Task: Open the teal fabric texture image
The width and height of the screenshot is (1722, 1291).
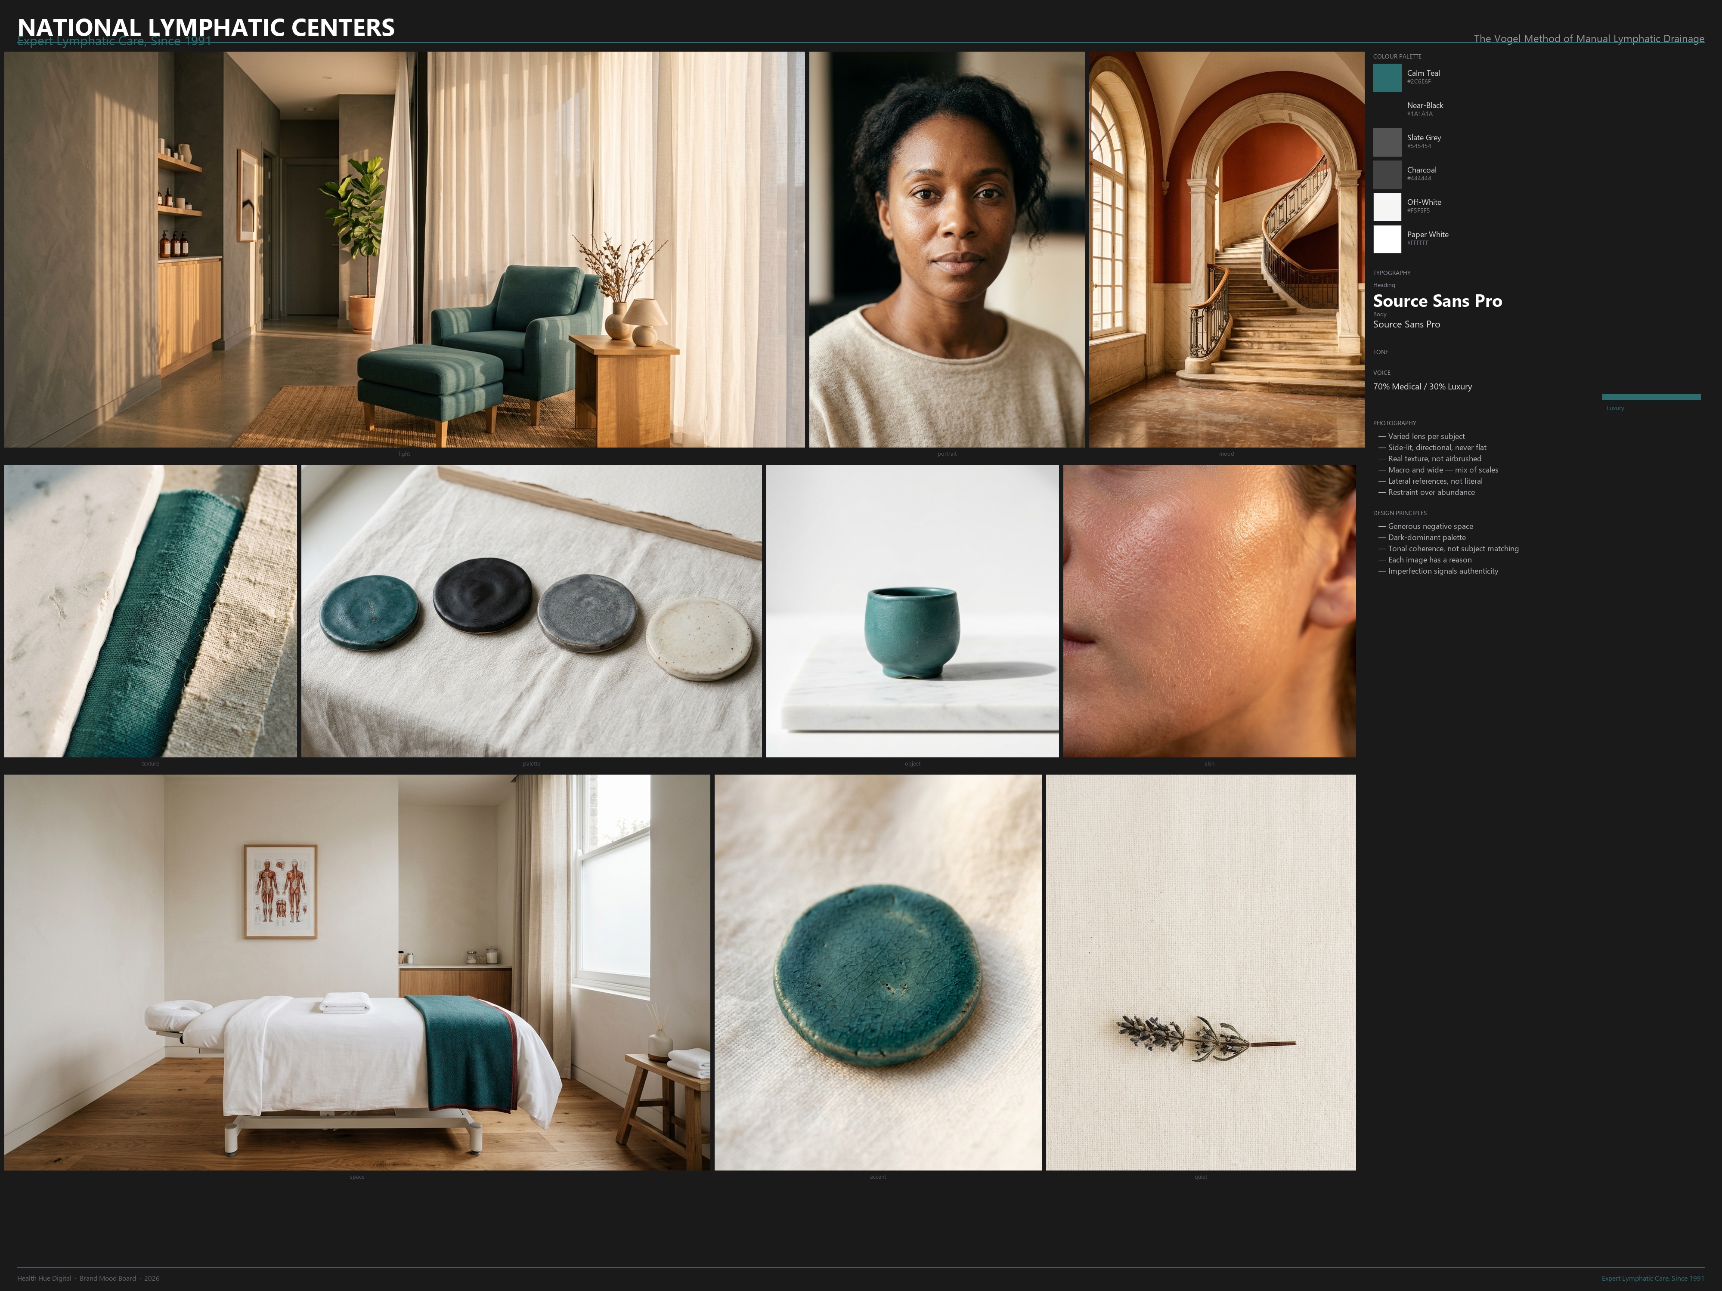Action: 150,611
